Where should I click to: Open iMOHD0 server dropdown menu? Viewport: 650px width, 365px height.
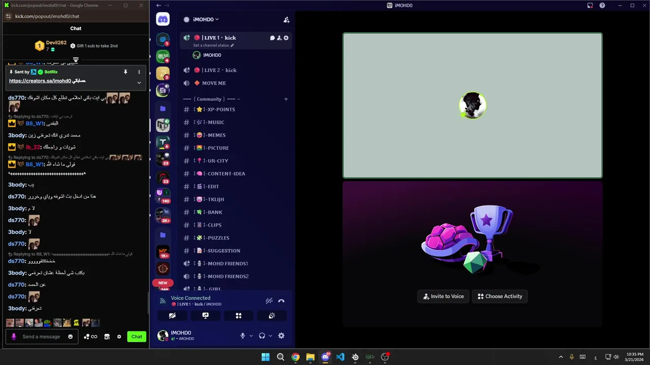pyautogui.click(x=206, y=20)
